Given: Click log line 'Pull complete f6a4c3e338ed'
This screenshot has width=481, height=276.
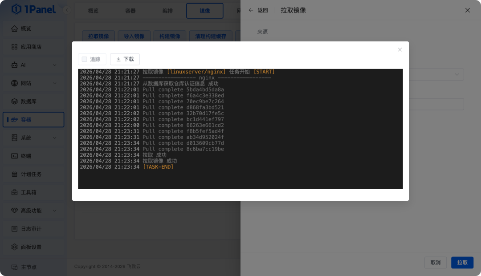Looking at the screenshot, I should pyautogui.click(x=152, y=96).
